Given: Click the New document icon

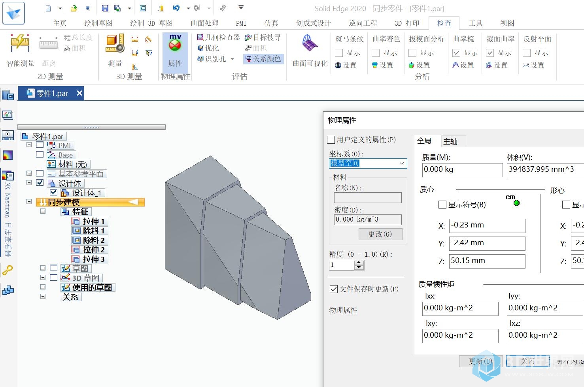Looking at the screenshot, I should point(48,8).
